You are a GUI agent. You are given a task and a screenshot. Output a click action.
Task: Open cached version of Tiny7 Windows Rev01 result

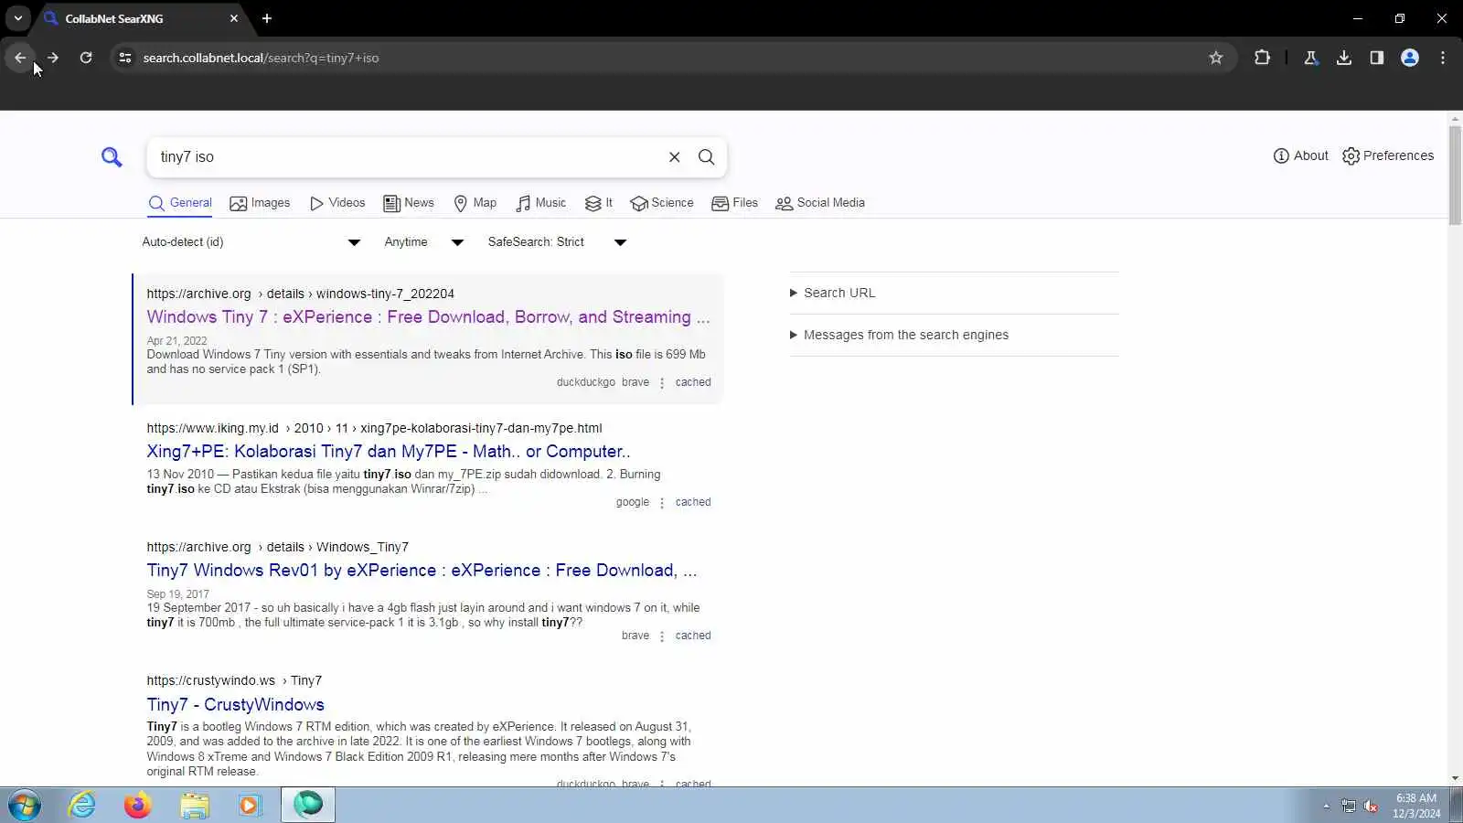[x=693, y=636]
